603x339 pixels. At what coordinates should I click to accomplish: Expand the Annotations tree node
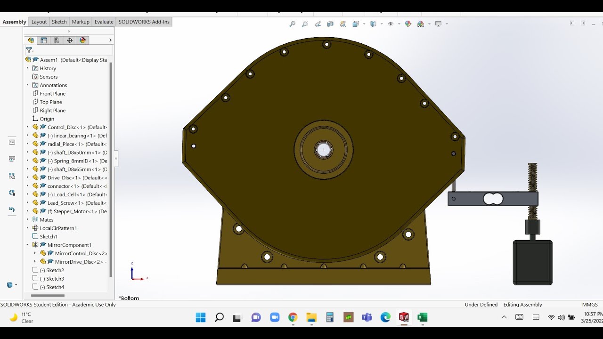tap(27, 85)
